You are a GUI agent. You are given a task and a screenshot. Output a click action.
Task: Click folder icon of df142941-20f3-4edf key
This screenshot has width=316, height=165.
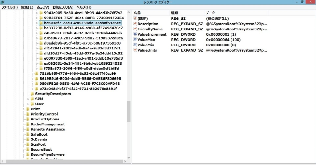click(x=41, y=48)
